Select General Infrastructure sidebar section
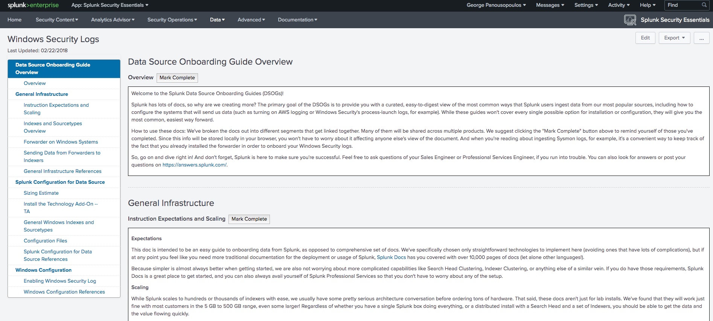The width and height of the screenshot is (713, 321). point(42,94)
